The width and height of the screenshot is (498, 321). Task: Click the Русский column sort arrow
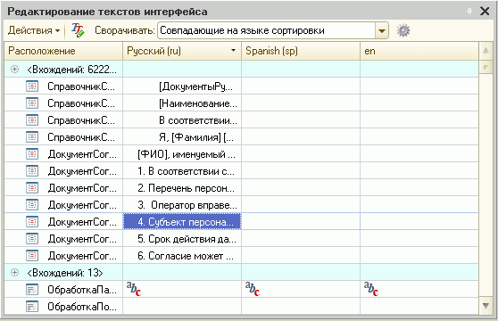click(234, 51)
